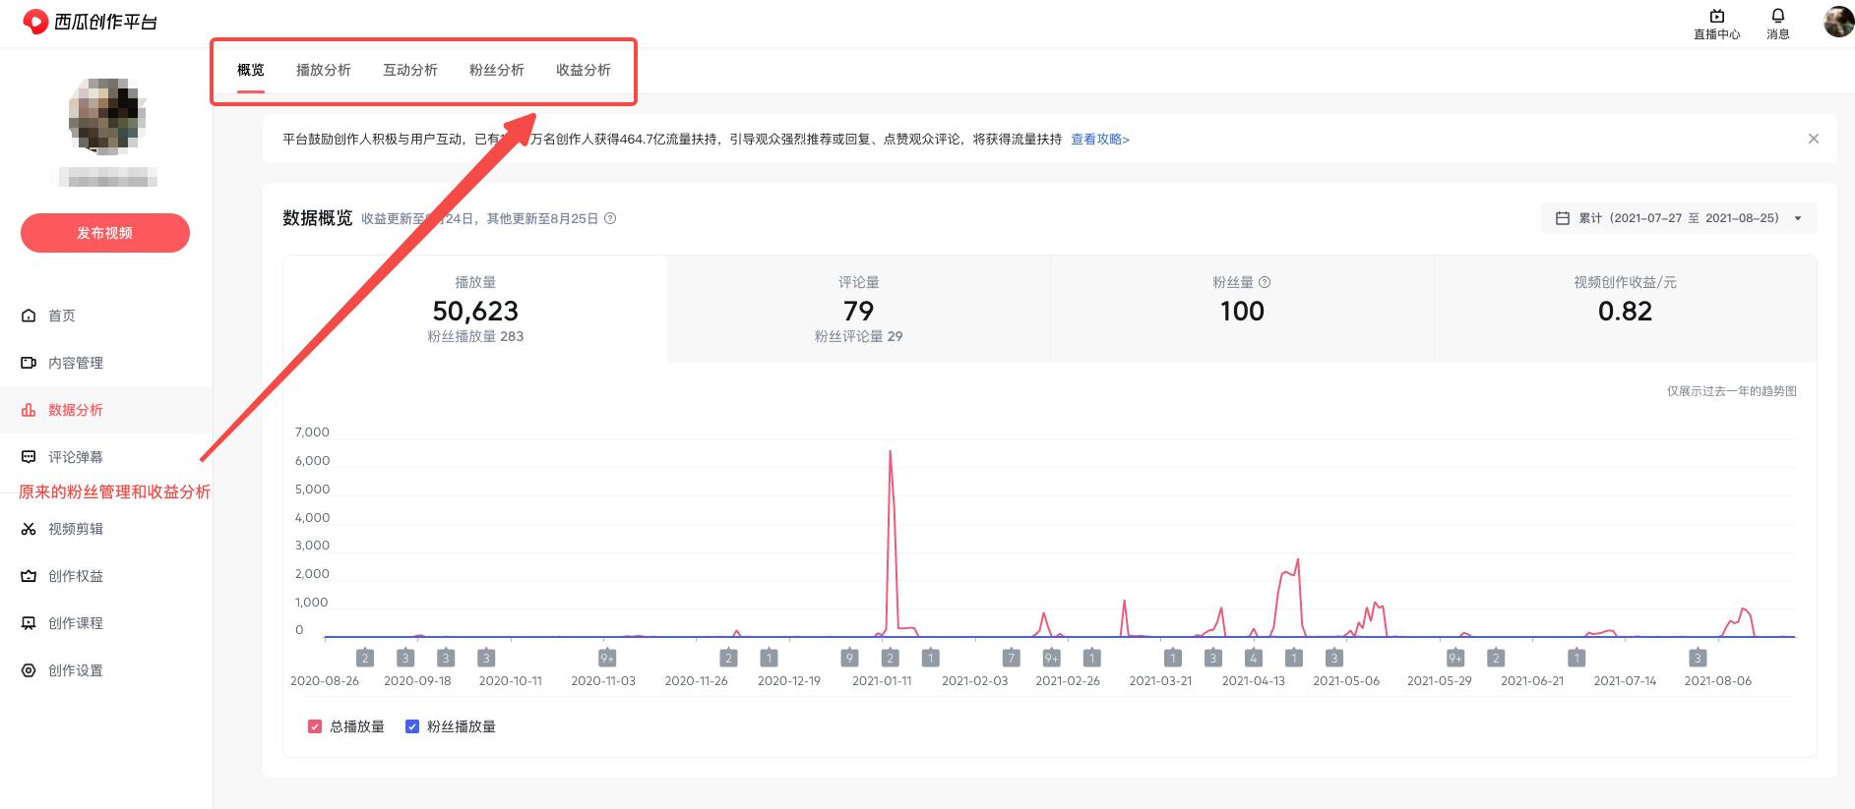Toggle the 总播放量 checkbox
The image size is (1855, 809).
315,726
